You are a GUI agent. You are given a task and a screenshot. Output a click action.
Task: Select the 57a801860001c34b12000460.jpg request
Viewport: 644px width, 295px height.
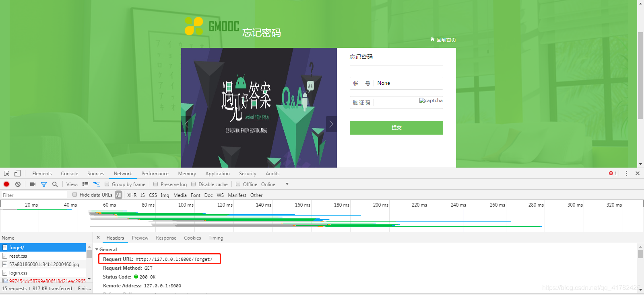(43, 264)
